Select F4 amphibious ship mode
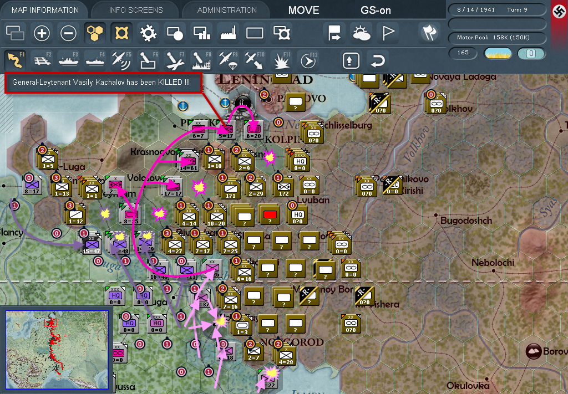568x394 pixels. point(95,60)
